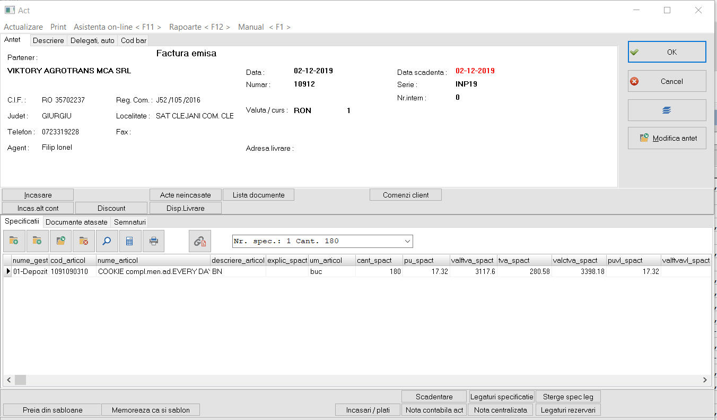Viewport: 717px width, 420px height.
Task: Open the Actualizare menu
Action: click(23, 27)
